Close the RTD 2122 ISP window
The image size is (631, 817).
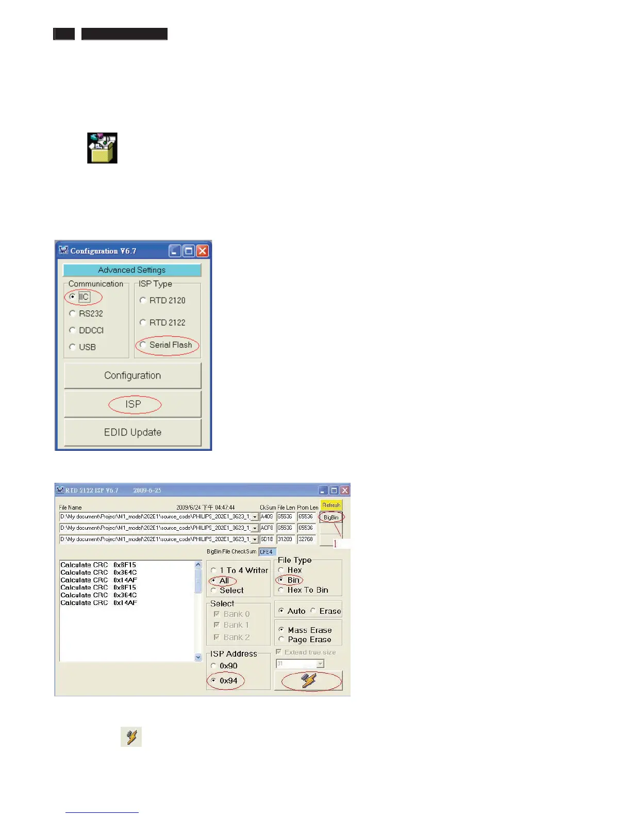pyautogui.click(x=345, y=491)
